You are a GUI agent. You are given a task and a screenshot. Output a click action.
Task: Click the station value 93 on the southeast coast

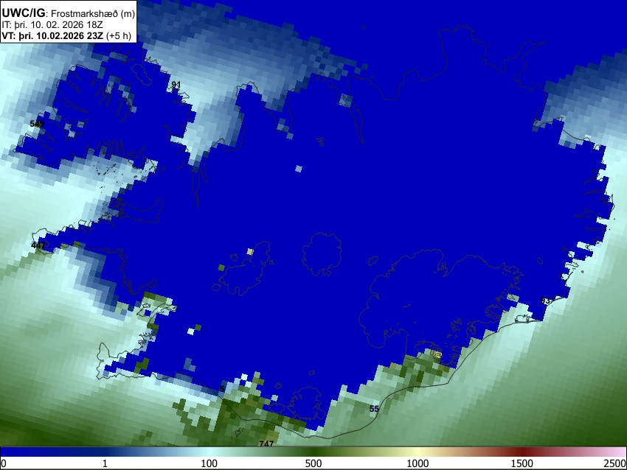545,301
